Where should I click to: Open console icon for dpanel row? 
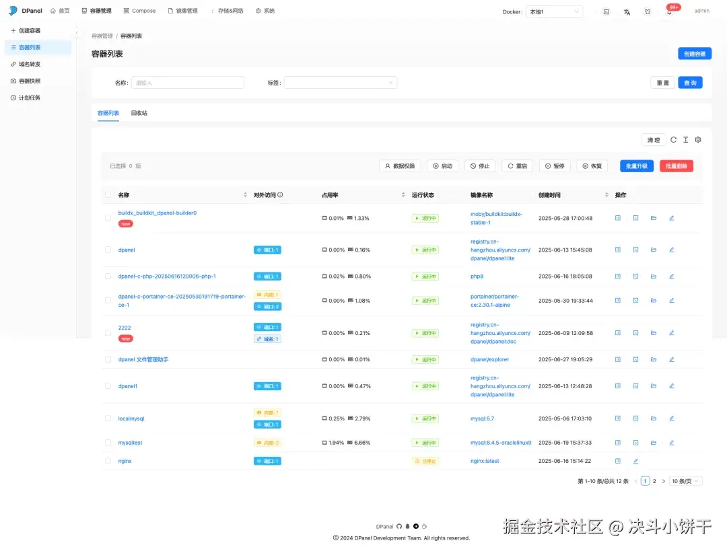coord(635,250)
